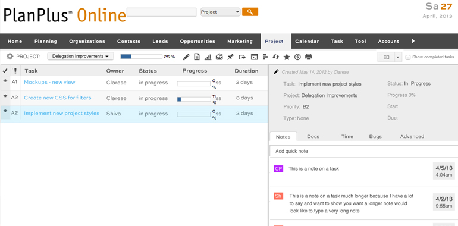Switch to the Time tab

click(x=347, y=136)
